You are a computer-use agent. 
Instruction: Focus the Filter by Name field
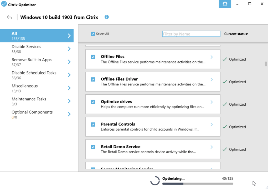pyautogui.click(x=191, y=34)
